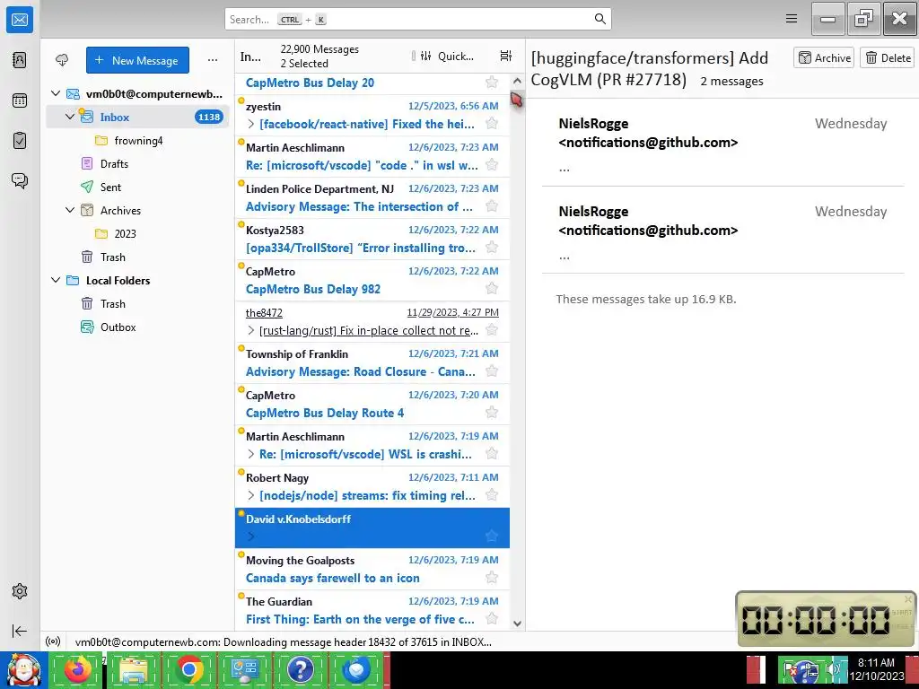Open the Address Book icon
The image size is (919, 689).
pyautogui.click(x=20, y=60)
